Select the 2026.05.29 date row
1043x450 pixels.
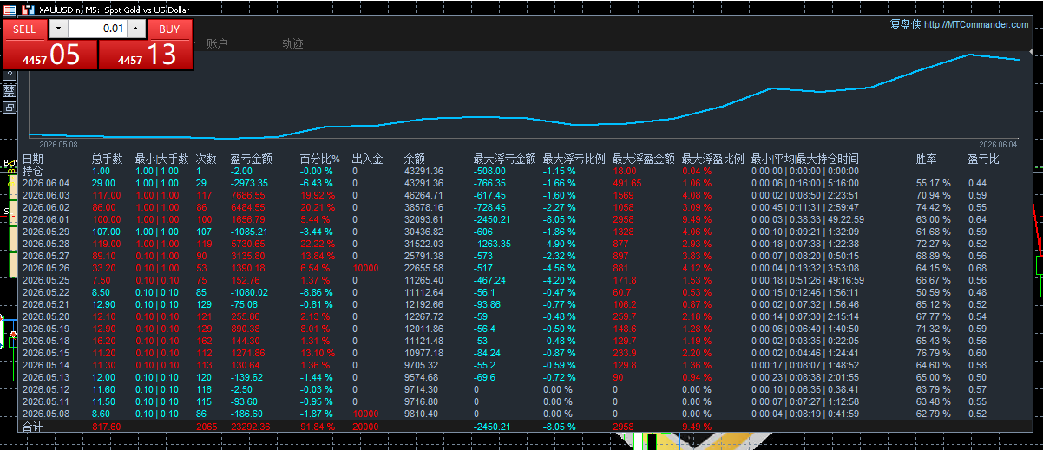pyautogui.click(x=45, y=232)
